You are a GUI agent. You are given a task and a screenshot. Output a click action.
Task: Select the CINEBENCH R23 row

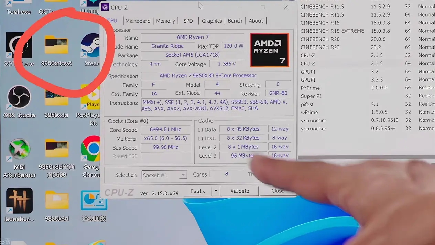367,47
